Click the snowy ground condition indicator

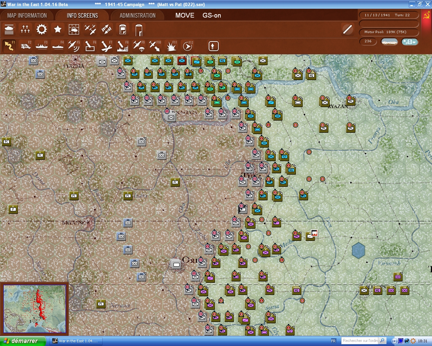pyautogui.click(x=389, y=42)
